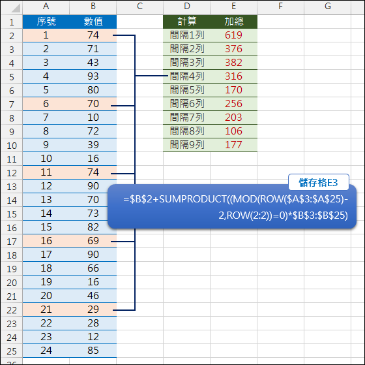Click the total value 382

click(x=234, y=63)
